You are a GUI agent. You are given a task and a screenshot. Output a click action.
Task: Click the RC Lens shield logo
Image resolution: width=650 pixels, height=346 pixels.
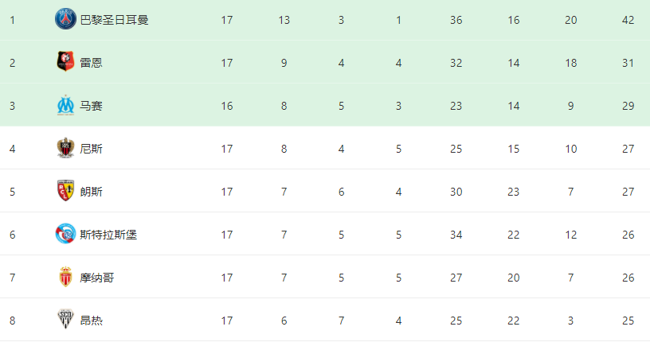coord(65,191)
